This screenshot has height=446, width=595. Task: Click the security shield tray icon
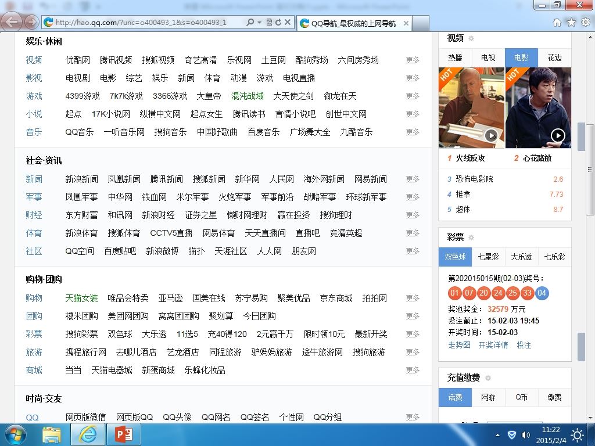(x=511, y=435)
